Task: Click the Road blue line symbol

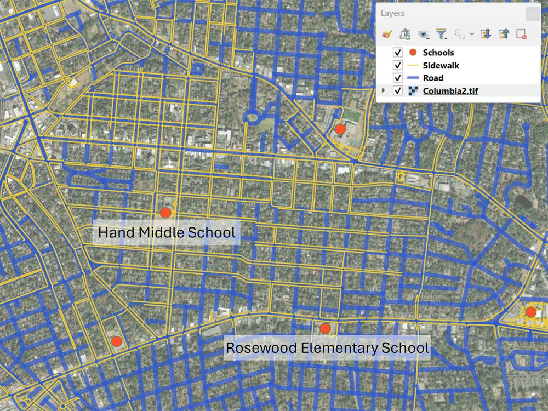Action: point(413,78)
